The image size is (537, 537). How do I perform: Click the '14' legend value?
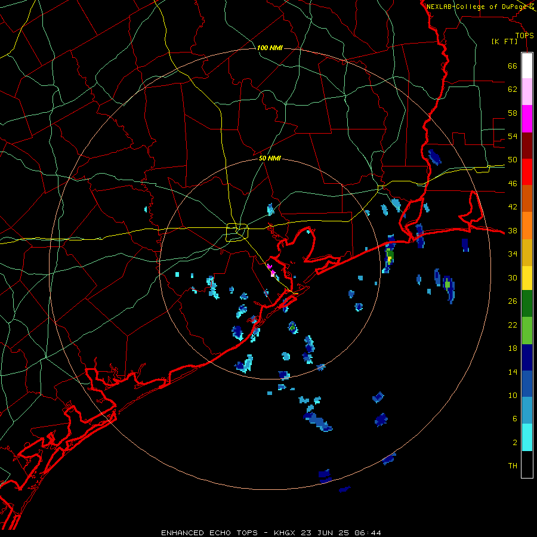click(513, 372)
